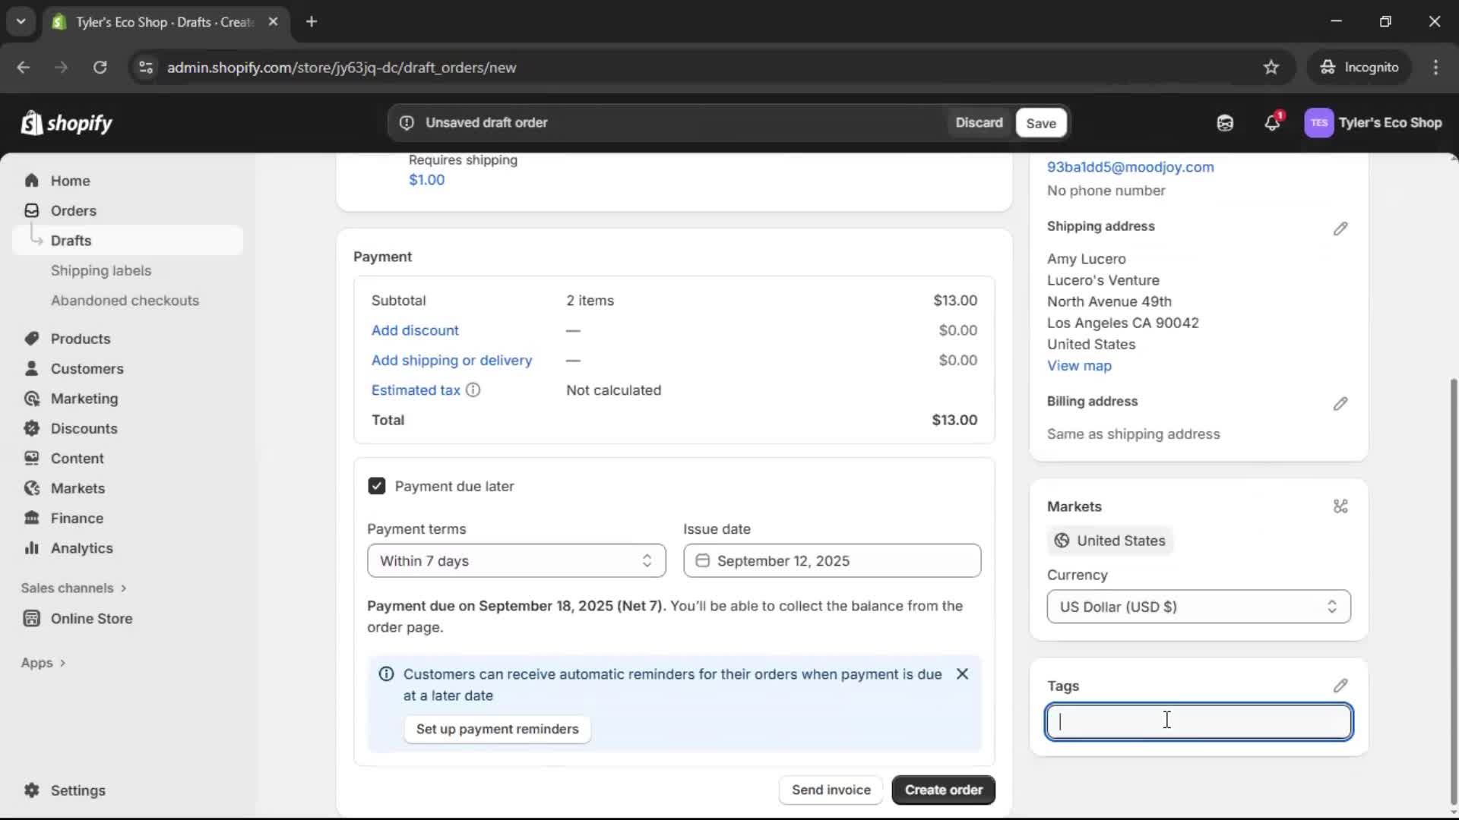1459x820 pixels.
Task: Select Discounts in the sidebar
Action: tap(84, 428)
